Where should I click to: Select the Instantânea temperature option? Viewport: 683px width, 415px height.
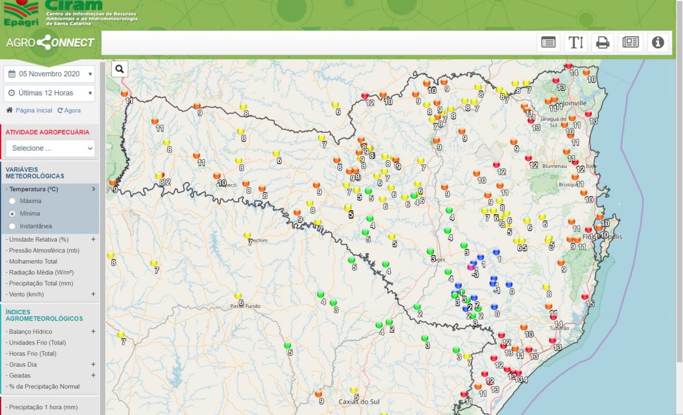pyautogui.click(x=12, y=226)
